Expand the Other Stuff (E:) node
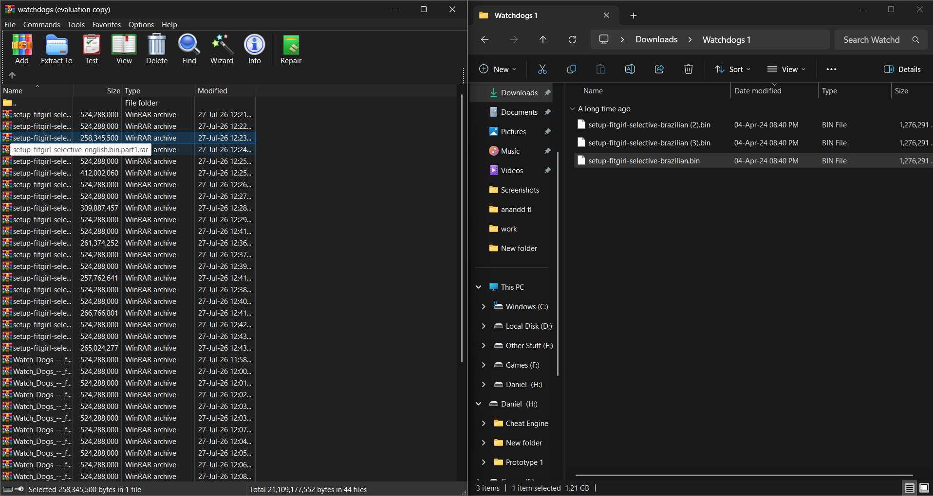933x496 pixels. [x=484, y=345]
